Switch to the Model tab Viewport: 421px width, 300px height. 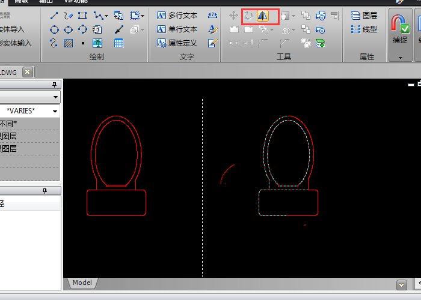pyautogui.click(x=82, y=283)
